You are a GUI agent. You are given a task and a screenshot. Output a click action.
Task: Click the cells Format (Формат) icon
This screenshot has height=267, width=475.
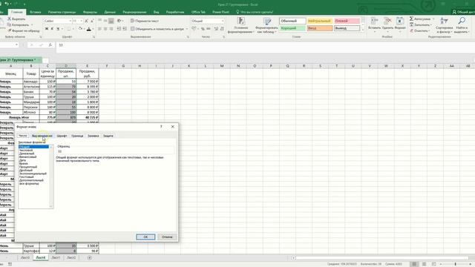click(400, 21)
